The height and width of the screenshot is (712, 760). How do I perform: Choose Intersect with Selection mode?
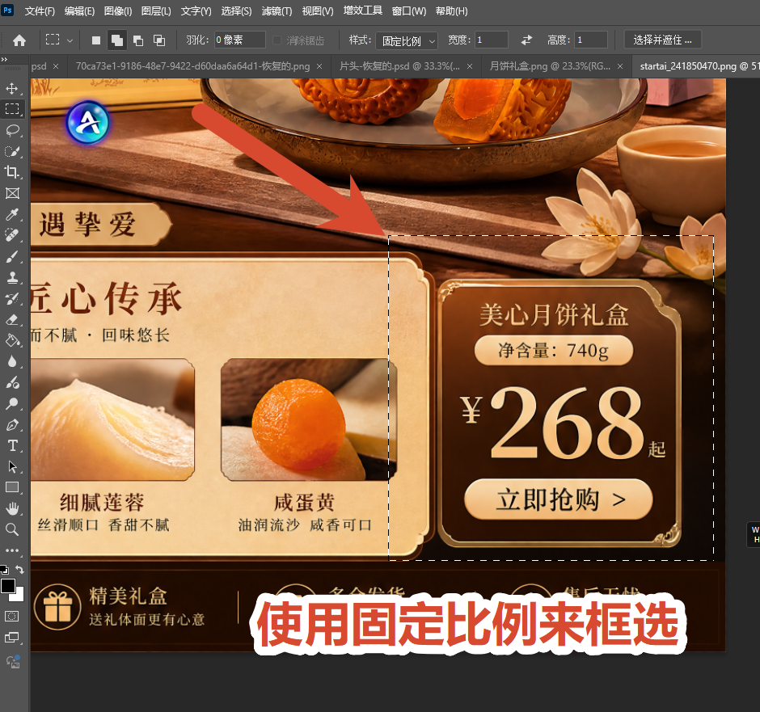click(159, 40)
